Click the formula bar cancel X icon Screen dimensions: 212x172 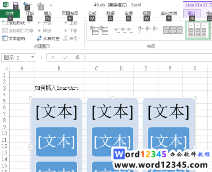pos(53,57)
